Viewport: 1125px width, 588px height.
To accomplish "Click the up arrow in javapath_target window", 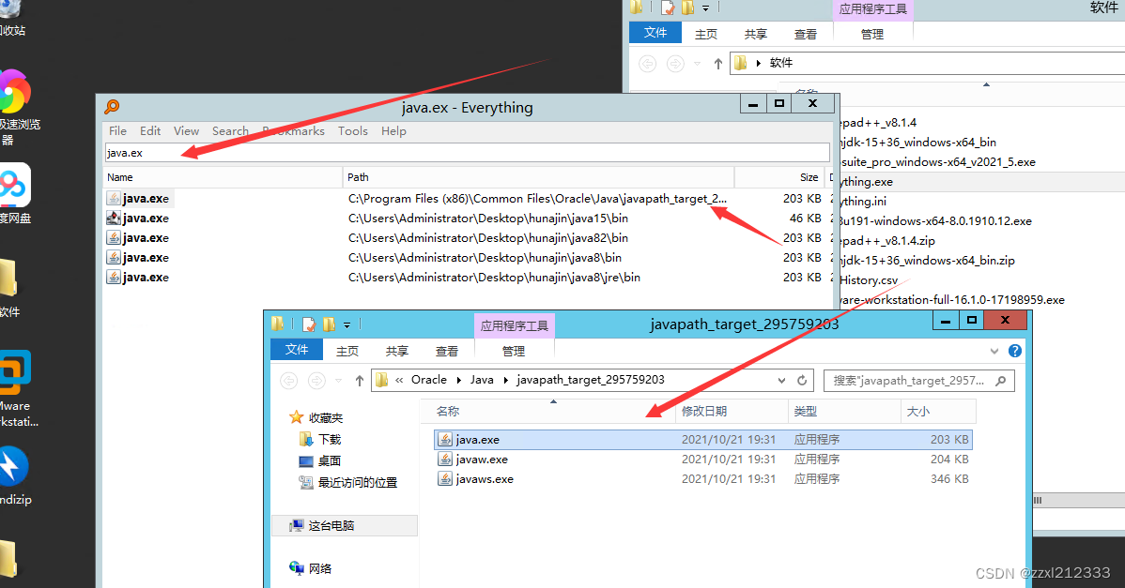I will 360,381.
